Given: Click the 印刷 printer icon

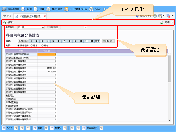Looking at the screenshot, I should point(162,22).
